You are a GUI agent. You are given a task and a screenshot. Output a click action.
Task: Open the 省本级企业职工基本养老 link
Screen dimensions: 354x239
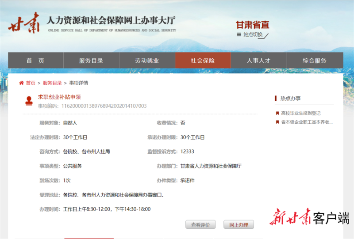[x=307, y=122]
